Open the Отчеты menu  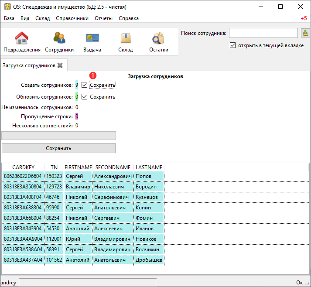(103, 18)
